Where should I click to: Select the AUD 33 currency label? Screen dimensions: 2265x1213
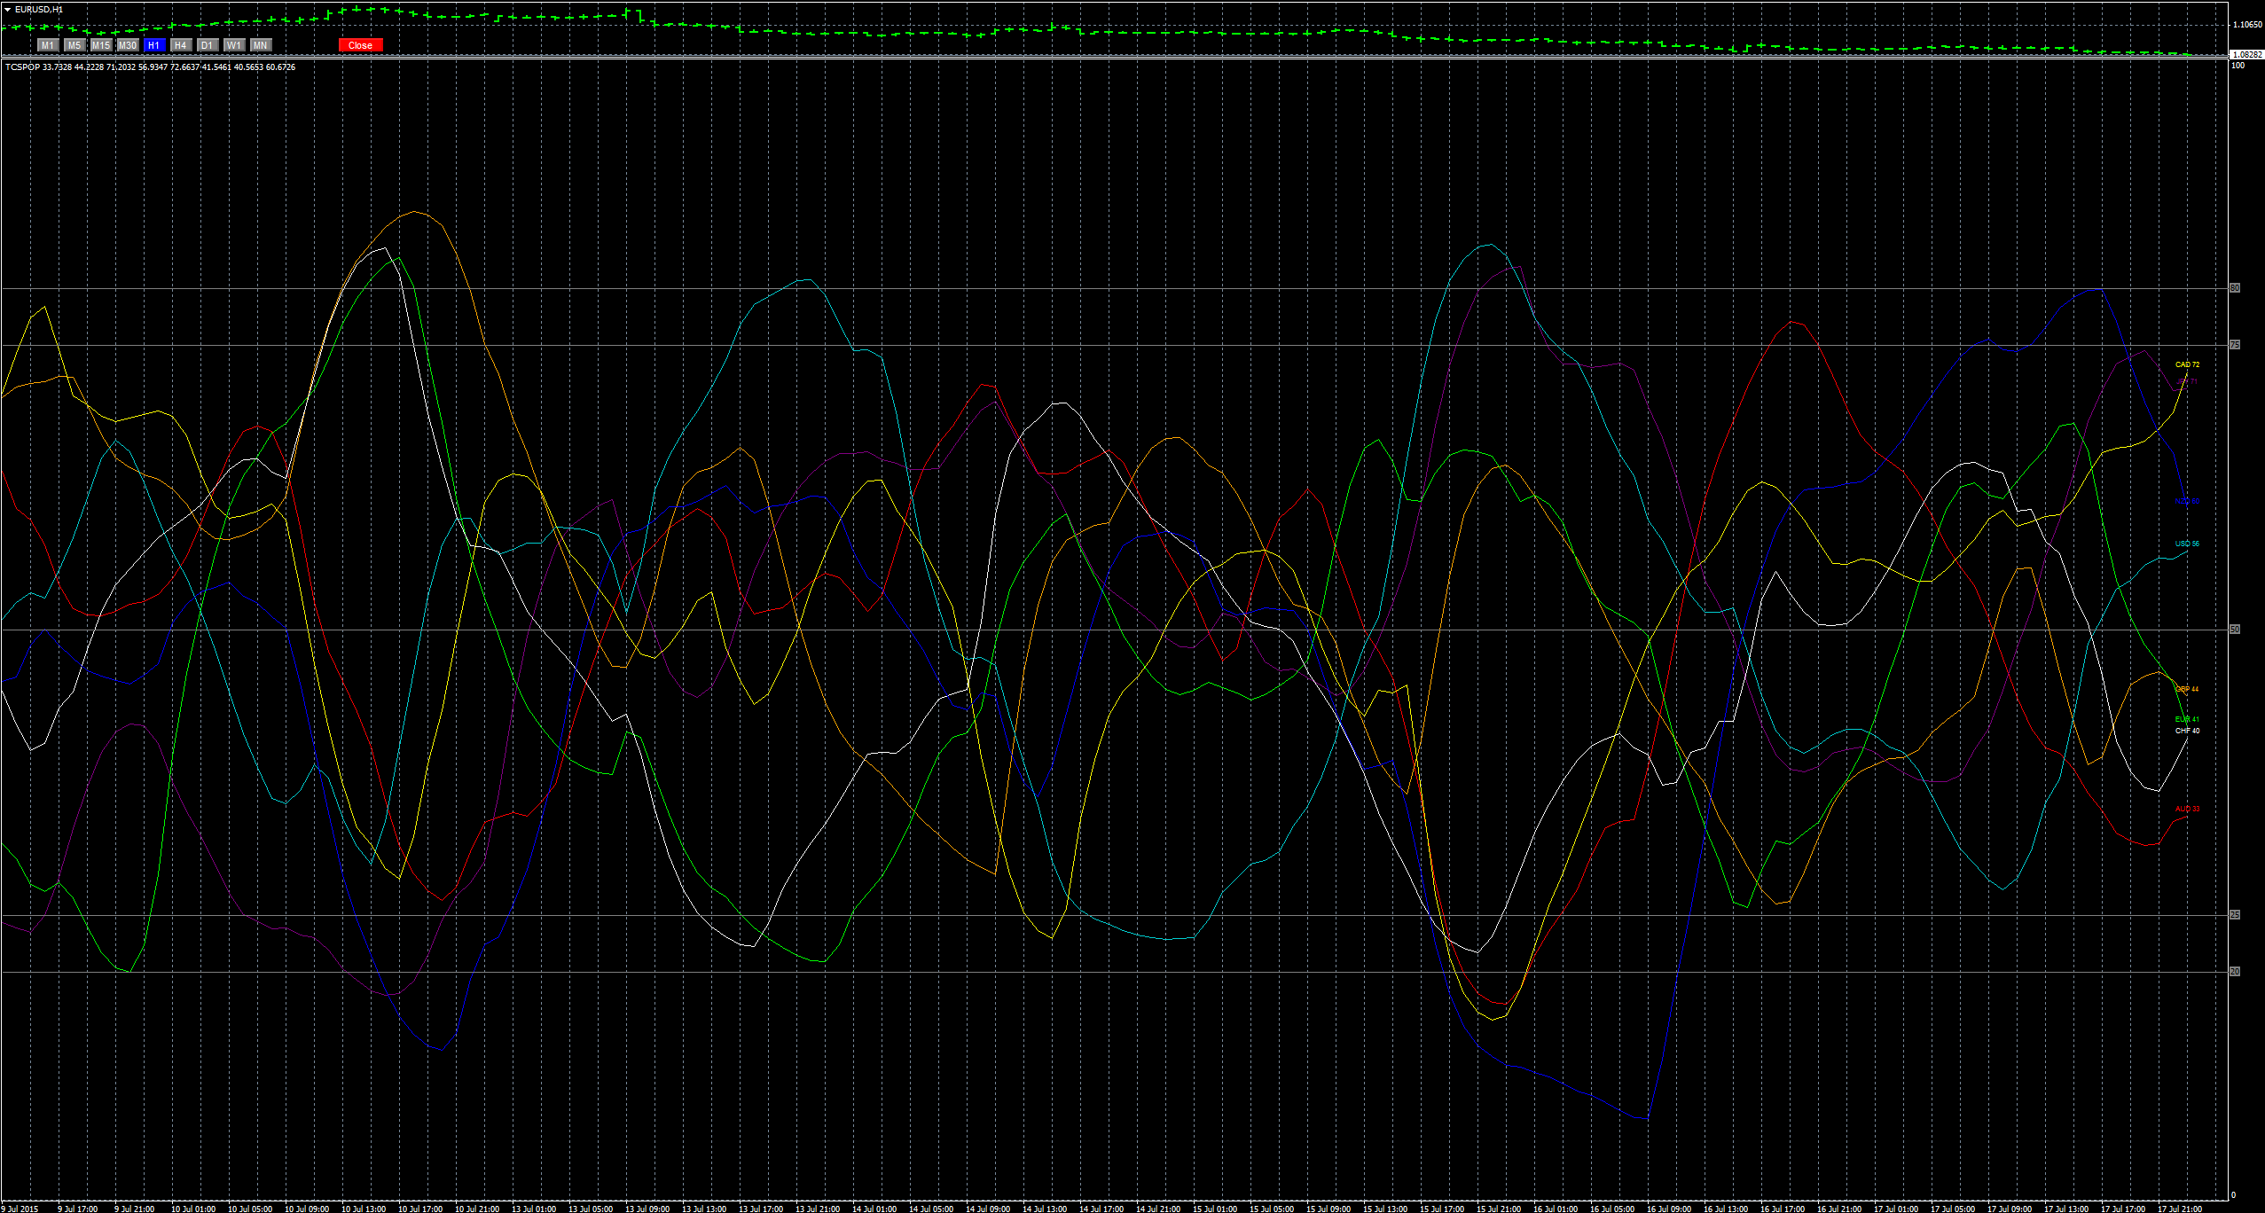[x=2187, y=809]
